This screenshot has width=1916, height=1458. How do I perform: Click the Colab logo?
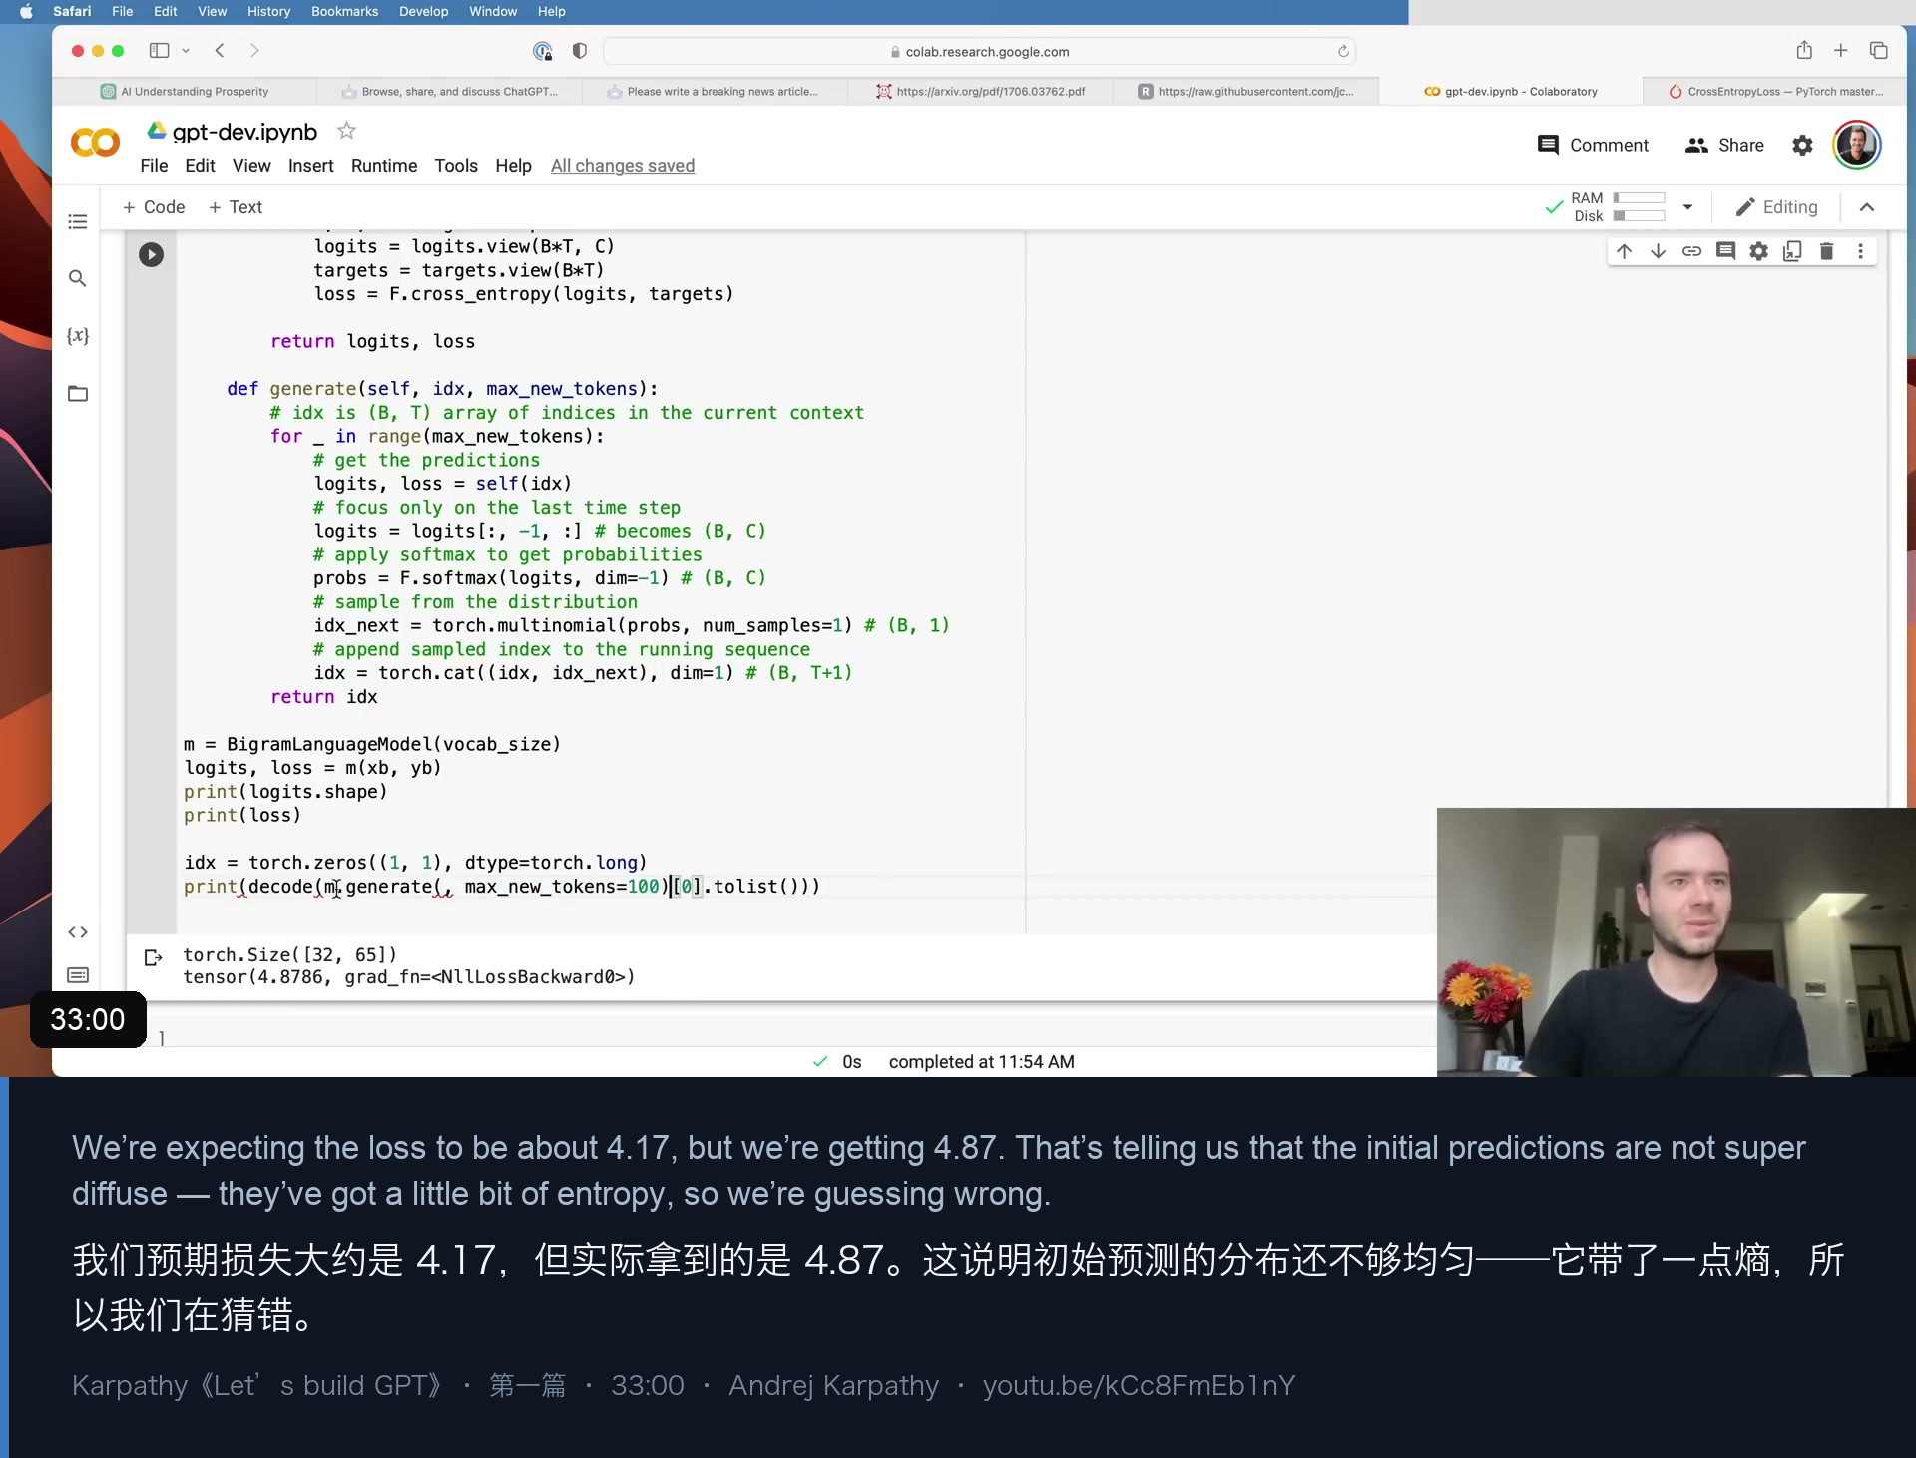click(x=96, y=143)
